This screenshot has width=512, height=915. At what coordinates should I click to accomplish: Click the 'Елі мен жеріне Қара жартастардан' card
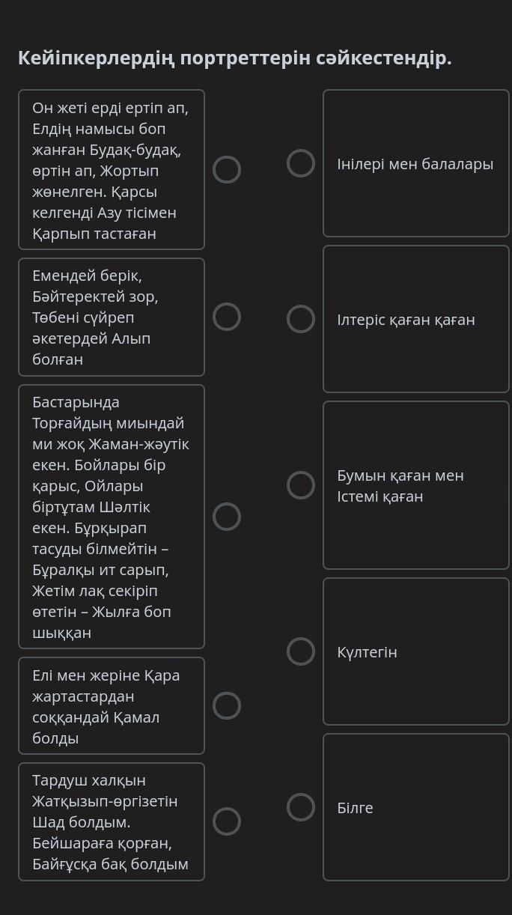click(x=112, y=705)
